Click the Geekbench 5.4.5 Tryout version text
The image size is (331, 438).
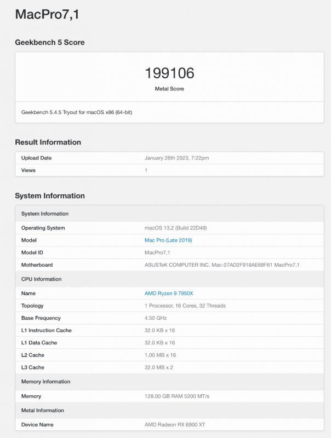[x=77, y=112]
